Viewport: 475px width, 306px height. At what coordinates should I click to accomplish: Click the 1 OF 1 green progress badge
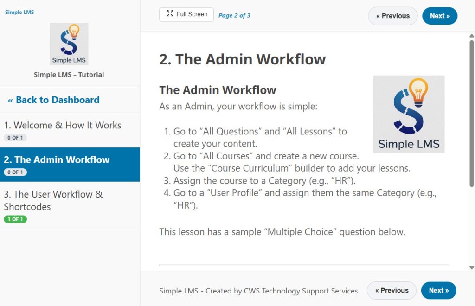tap(15, 219)
